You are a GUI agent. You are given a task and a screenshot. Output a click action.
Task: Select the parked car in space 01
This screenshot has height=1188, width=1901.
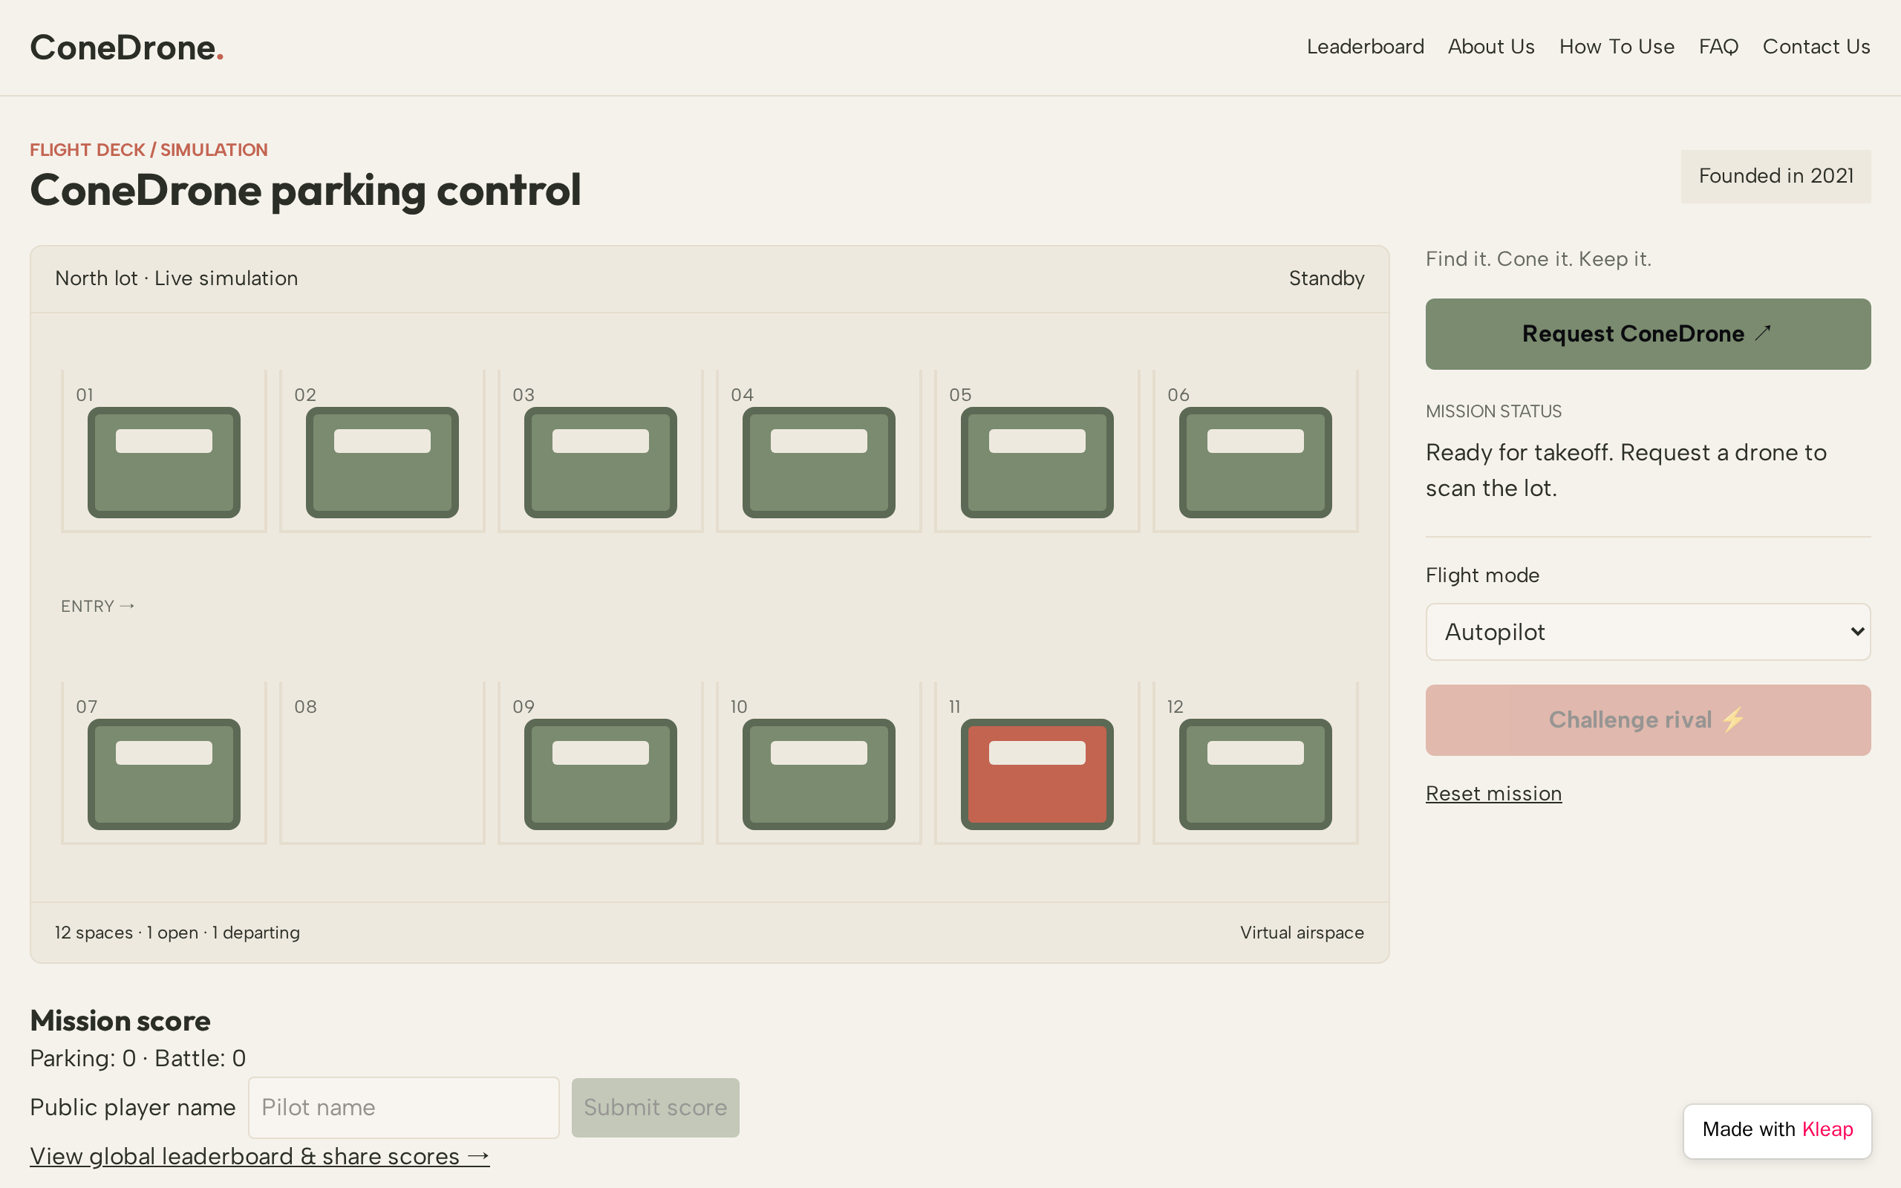tap(164, 462)
